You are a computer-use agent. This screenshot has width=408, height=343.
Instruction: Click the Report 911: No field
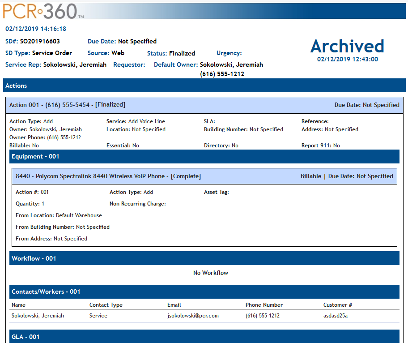click(x=321, y=146)
